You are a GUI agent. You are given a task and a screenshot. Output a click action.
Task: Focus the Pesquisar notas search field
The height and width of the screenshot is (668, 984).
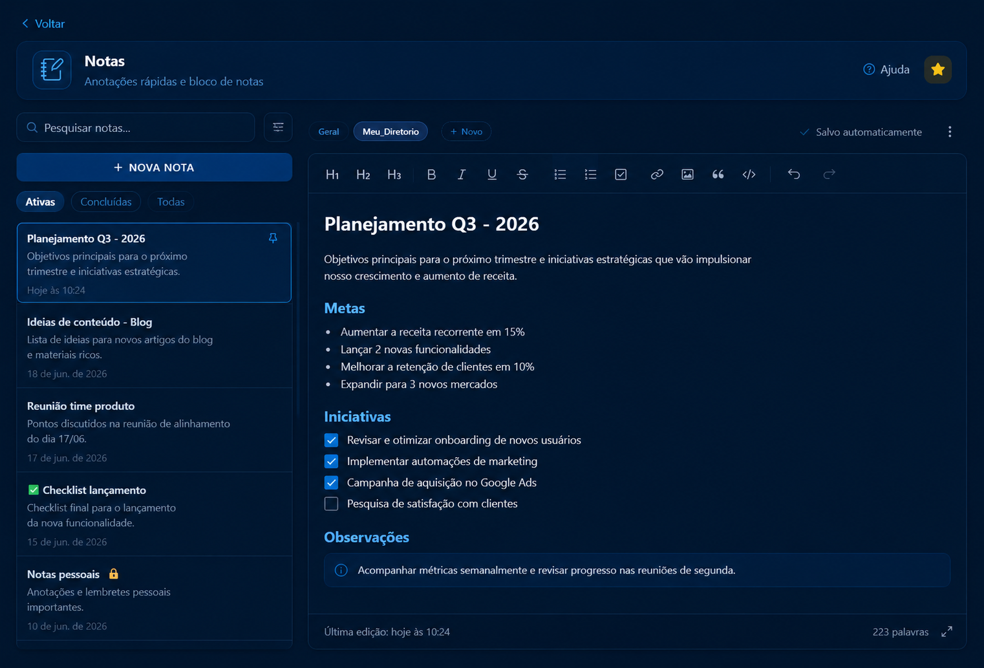click(x=136, y=127)
